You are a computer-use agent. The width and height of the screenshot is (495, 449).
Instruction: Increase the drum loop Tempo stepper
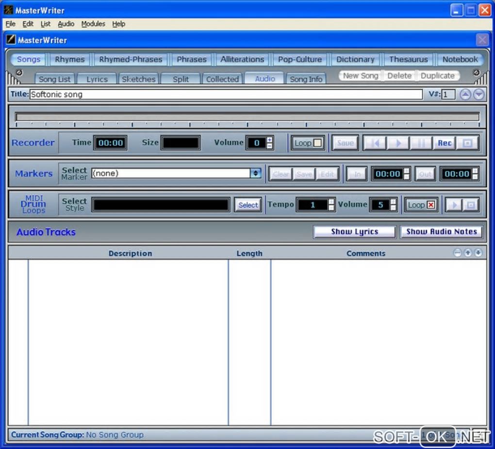click(331, 201)
